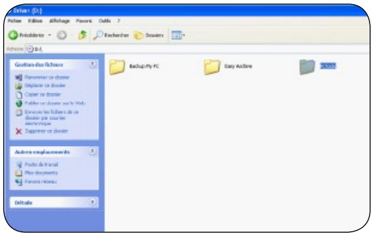The width and height of the screenshot is (372, 233).
Task: Open the ? help menu
Action: 119,21
